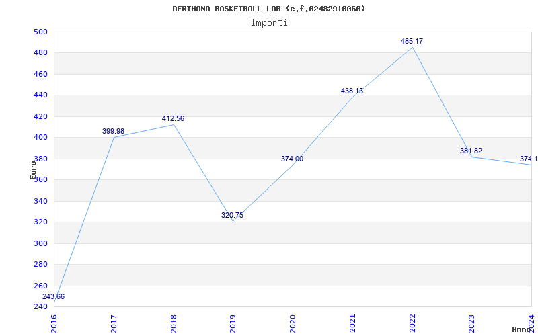Select the 485.17 peak data label

[412, 41]
